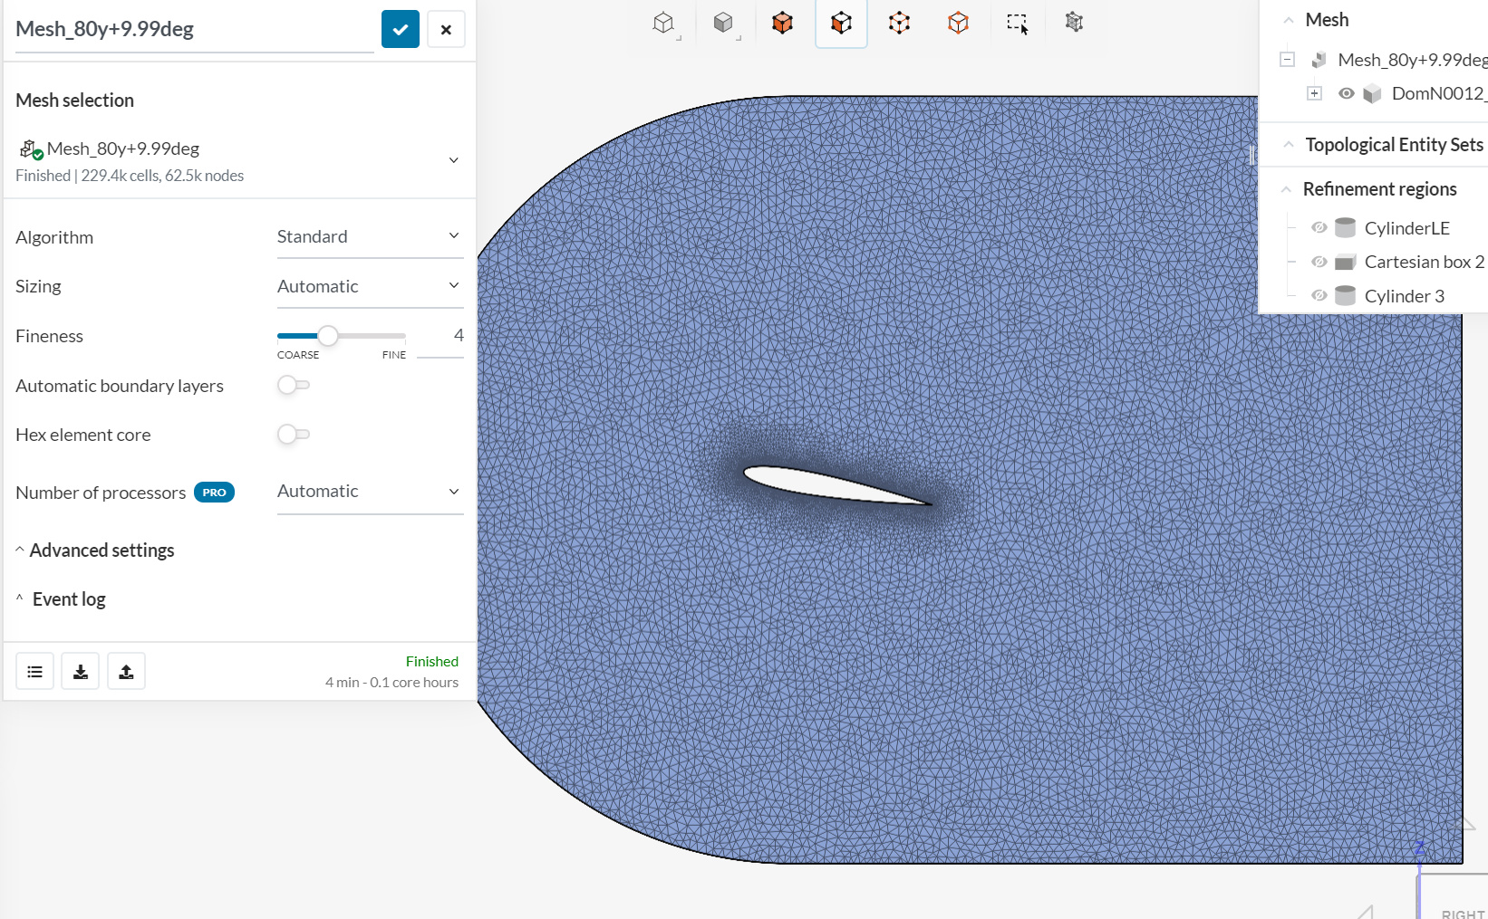Enable Automatic boundary layers toggle

293,386
